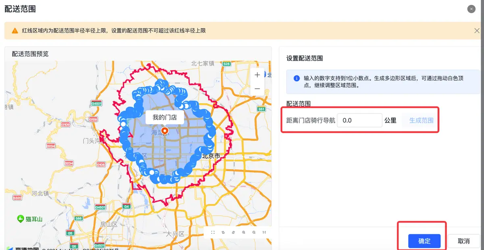This screenshot has height=250, width=484.
Task: Dismiss the orange warning banner
Action: [477, 30]
